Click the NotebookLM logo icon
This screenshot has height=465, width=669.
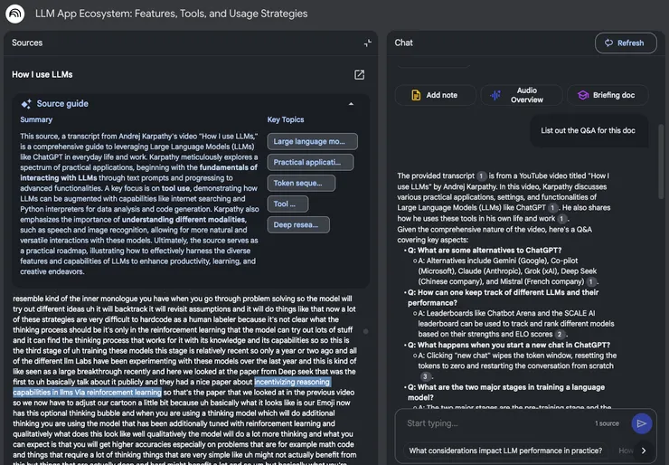[x=15, y=14]
